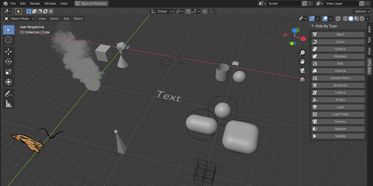Viewport: 373px width, 186px height.
Task: Click the Metaball hide button
Action: pos(338,56)
